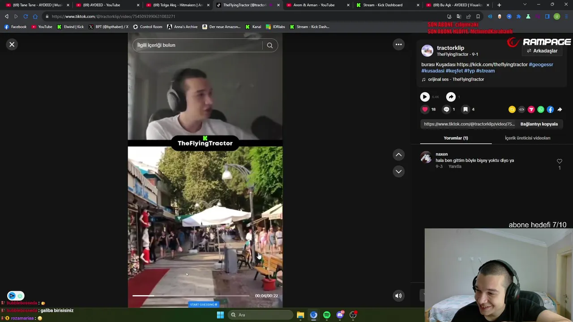Bookmark this page icon in address bar
573x322 pixels.
[x=478, y=17]
